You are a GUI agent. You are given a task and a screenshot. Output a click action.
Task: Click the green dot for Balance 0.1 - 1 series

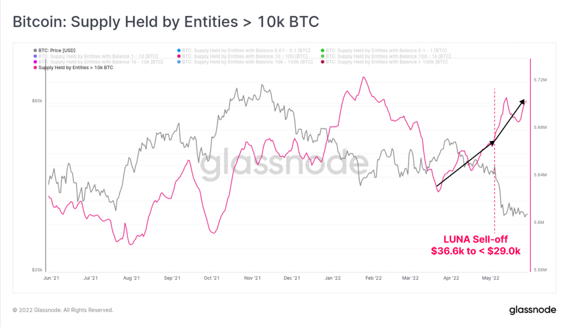click(x=322, y=51)
